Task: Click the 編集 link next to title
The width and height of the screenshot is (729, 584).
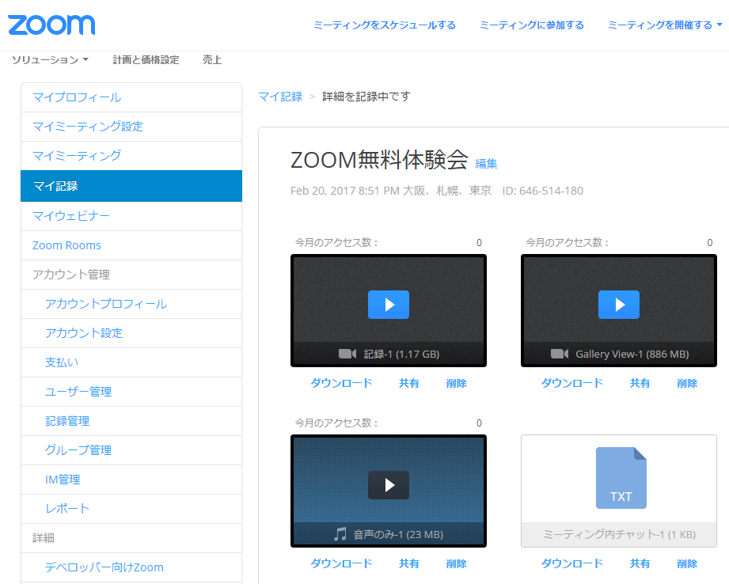Action: pos(486,164)
